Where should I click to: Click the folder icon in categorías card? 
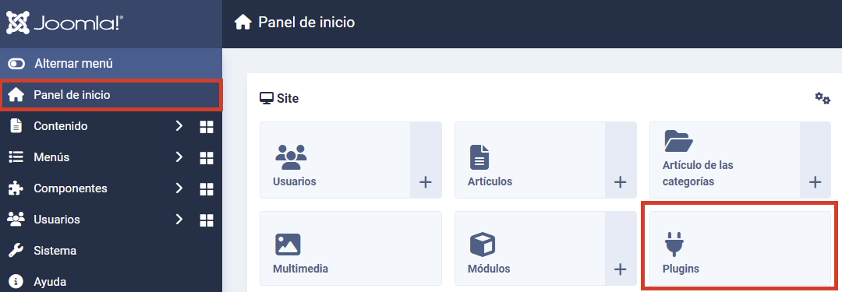679,141
